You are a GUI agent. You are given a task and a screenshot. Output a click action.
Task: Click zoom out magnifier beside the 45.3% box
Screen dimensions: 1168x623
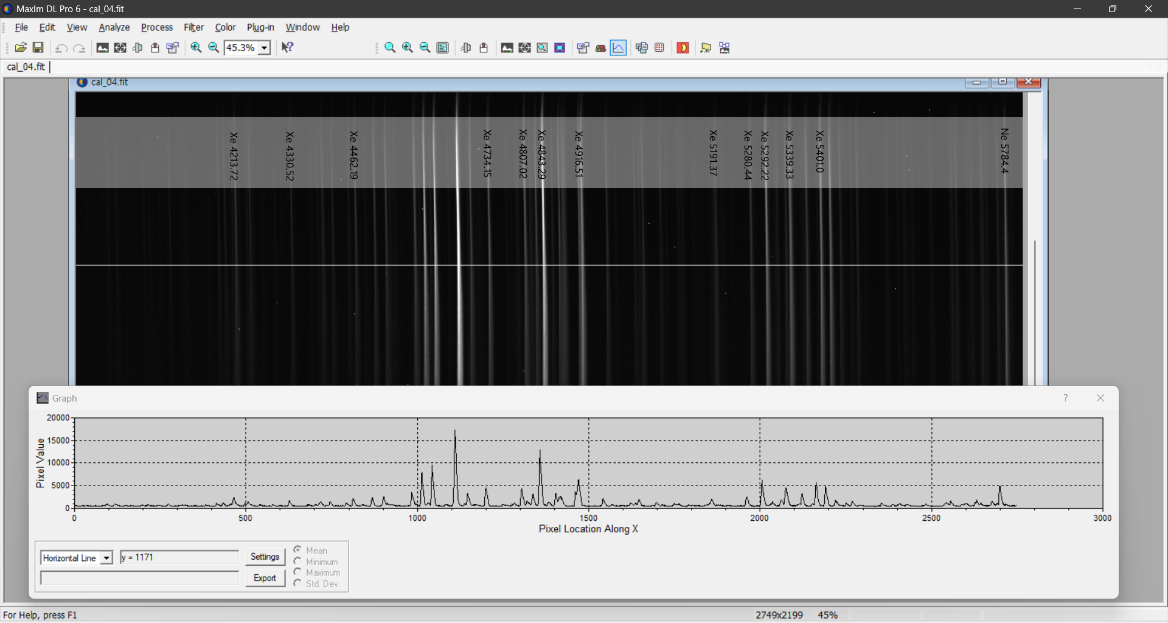click(x=214, y=47)
